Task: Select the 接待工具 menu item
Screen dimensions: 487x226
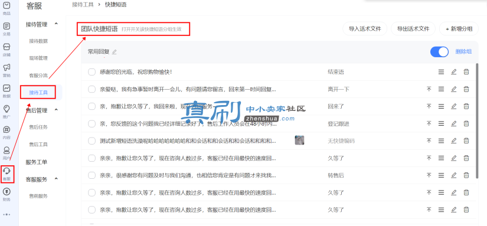Action: coord(38,93)
